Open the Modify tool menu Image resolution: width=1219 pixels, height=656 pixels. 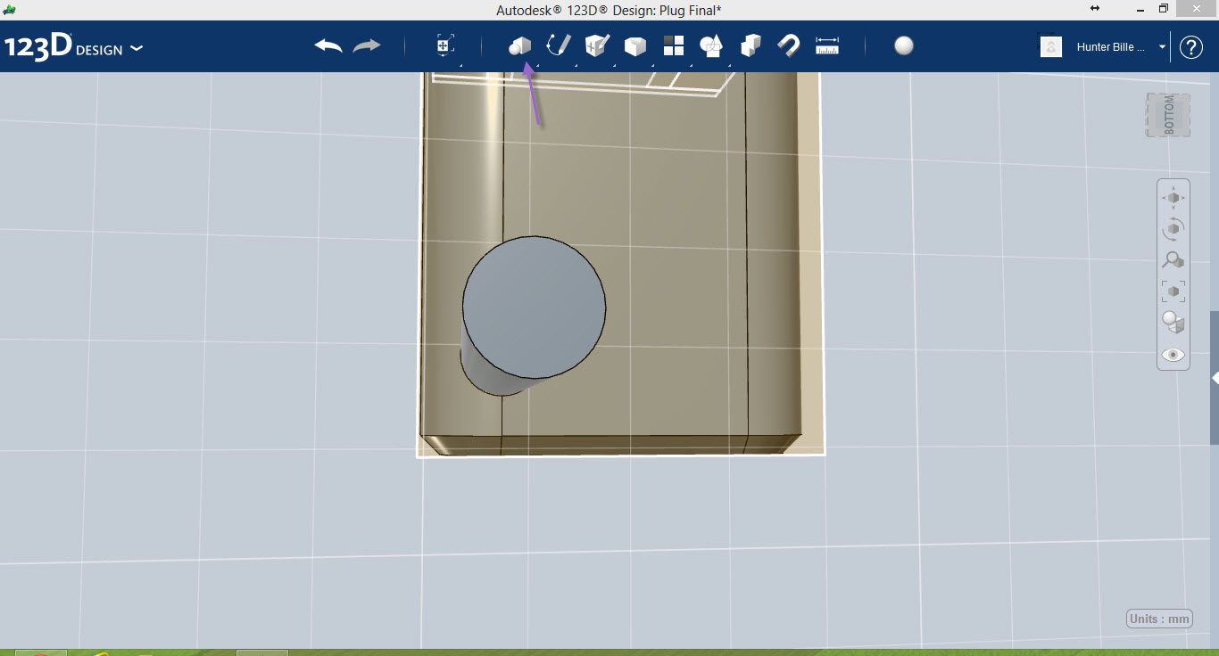point(635,46)
